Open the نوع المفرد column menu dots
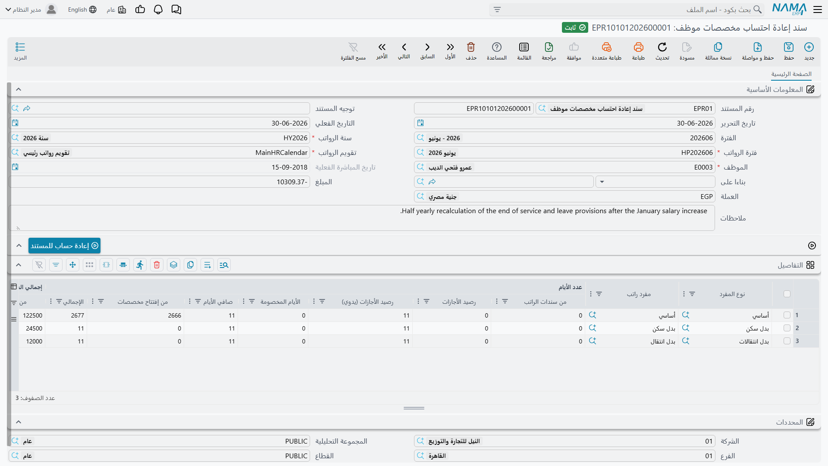828x466 pixels. (x=684, y=294)
